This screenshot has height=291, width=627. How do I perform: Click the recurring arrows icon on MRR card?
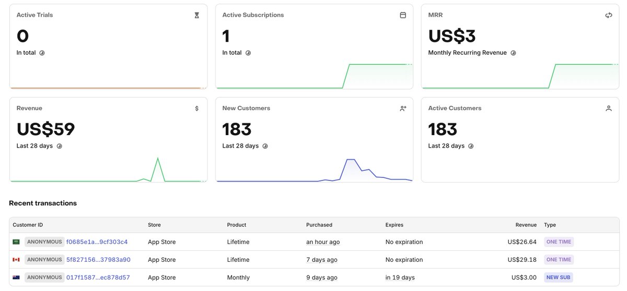609,15
